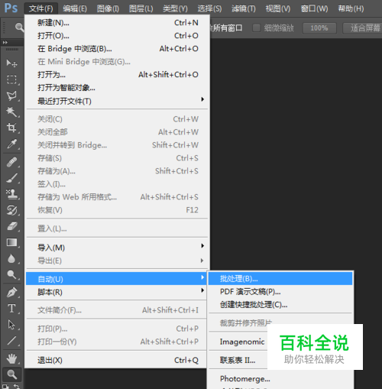
Task: Select the Magic Wand tool
Action: click(11, 112)
